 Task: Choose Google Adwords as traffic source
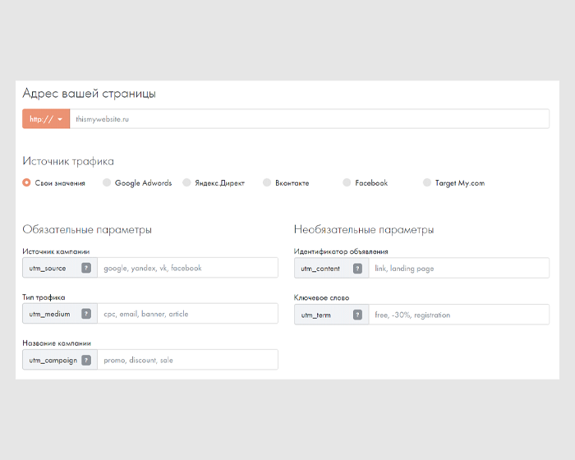tap(106, 182)
